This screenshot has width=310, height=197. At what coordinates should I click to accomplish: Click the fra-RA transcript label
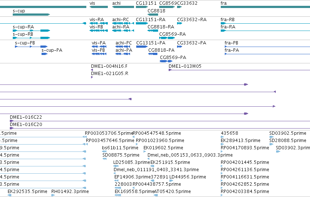228,27
